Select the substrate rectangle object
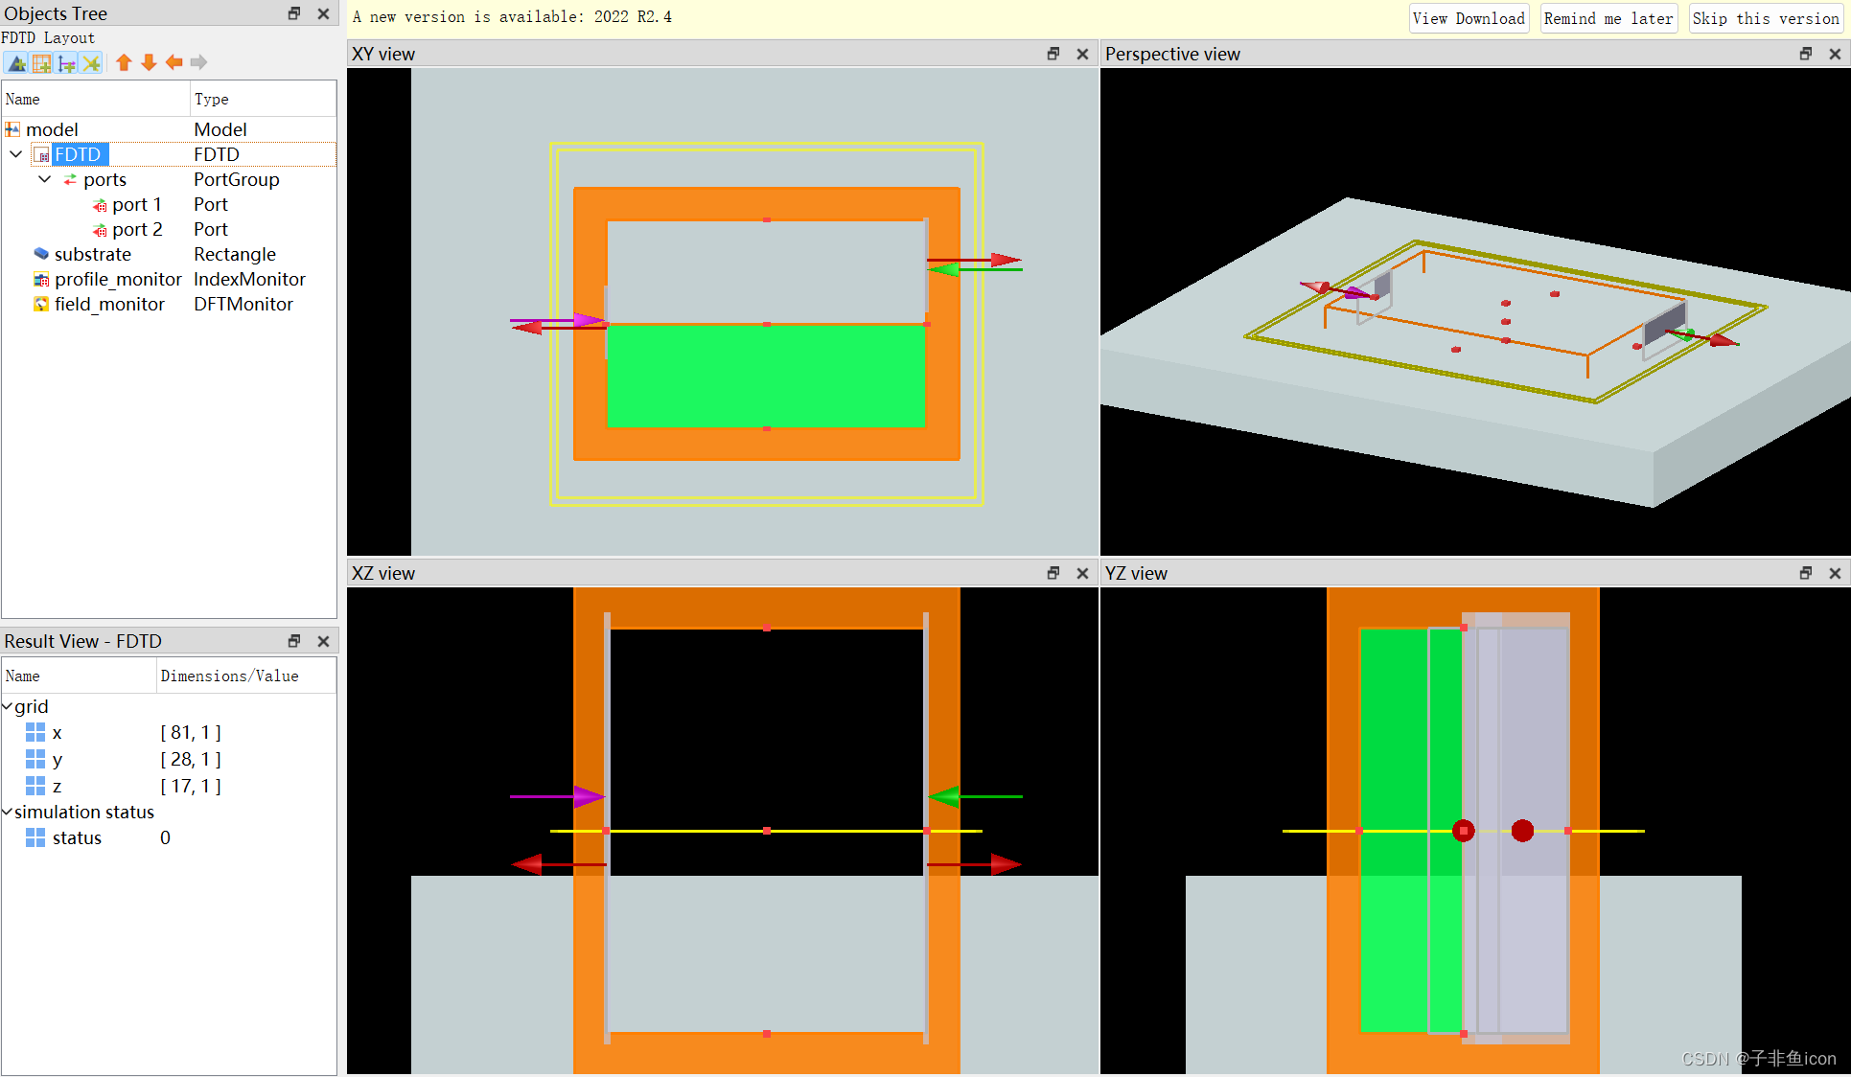Screen dimensions: 1851x1077 (x=92, y=255)
